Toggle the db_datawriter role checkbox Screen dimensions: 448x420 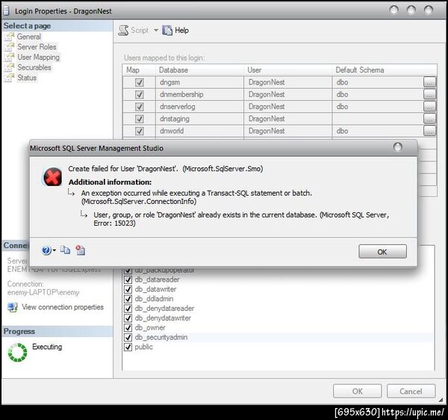(128, 289)
